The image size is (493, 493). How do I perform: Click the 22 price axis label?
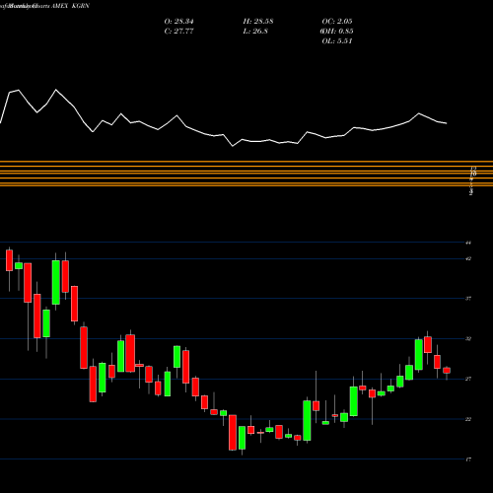point(468,419)
